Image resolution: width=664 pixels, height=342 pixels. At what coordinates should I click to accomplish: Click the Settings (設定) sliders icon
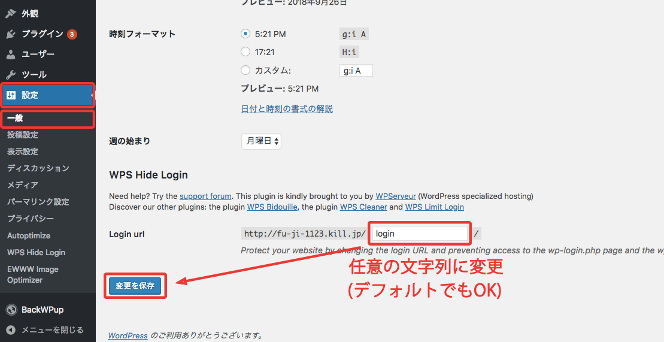[x=11, y=95]
